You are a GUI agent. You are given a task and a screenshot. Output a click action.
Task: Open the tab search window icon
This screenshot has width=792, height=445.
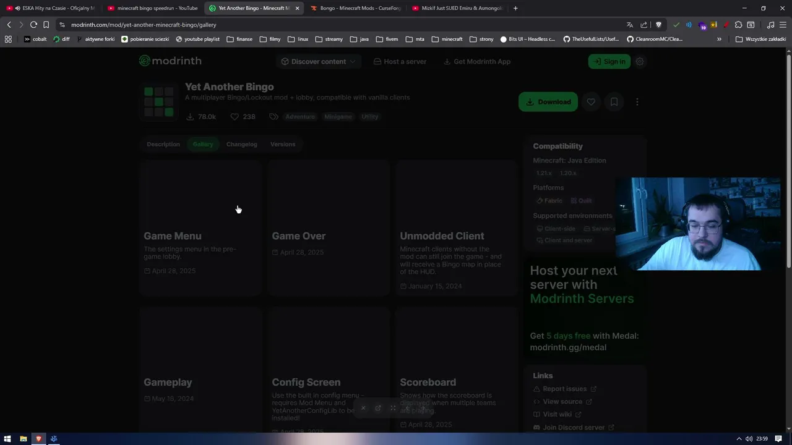coord(751,25)
